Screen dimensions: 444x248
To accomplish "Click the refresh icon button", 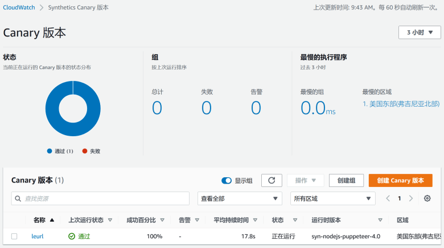I will [272, 181].
